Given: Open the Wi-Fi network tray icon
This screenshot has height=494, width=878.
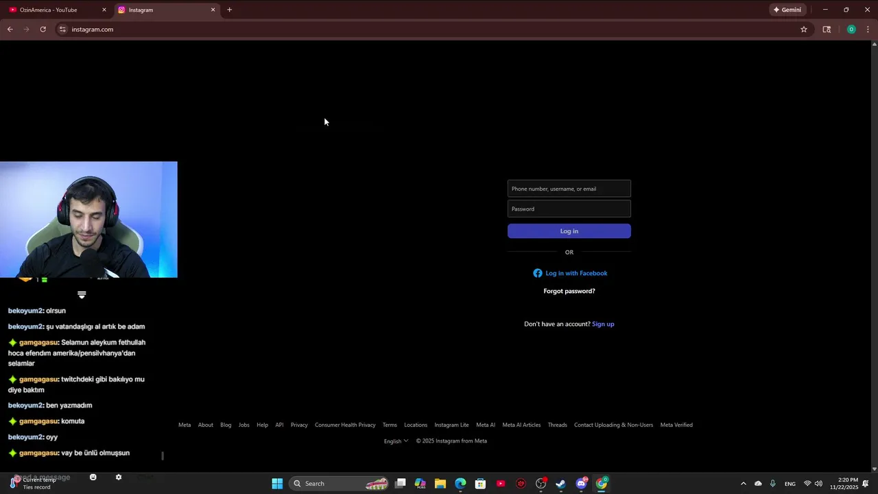Looking at the screenshot, I should pos(807,484).
